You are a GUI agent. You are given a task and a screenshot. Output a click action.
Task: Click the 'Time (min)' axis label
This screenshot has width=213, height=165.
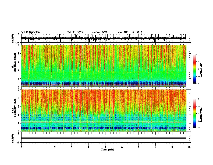108,150
